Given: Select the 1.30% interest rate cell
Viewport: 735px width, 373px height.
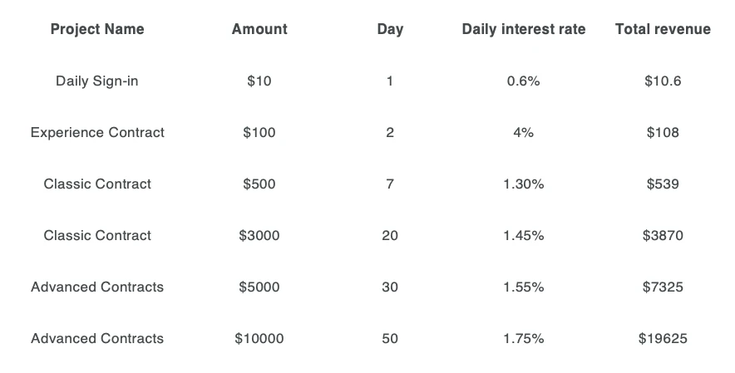Looking at the screenshot, I should tap(524, 184).
